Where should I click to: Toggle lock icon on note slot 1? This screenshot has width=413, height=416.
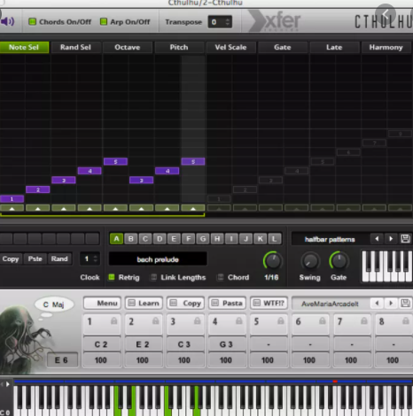pos(114,321)
